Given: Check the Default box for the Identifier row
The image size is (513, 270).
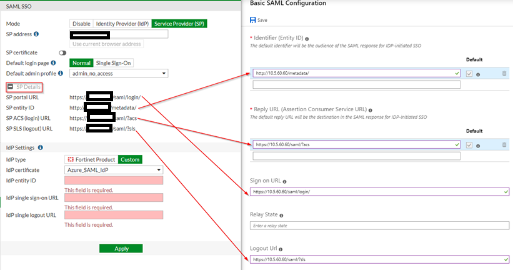Looking at the screenshot, I should point(469,74).
